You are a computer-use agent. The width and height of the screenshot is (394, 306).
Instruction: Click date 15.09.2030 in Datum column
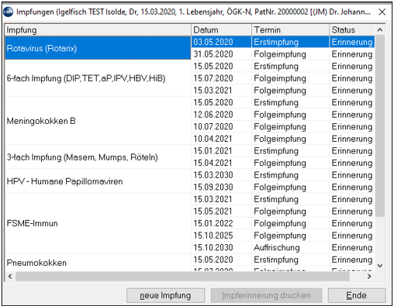coord(221,187)
